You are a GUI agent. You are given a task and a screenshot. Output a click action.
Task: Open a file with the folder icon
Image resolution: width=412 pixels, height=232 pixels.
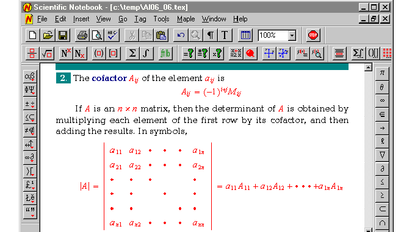(x=48, y=35)
